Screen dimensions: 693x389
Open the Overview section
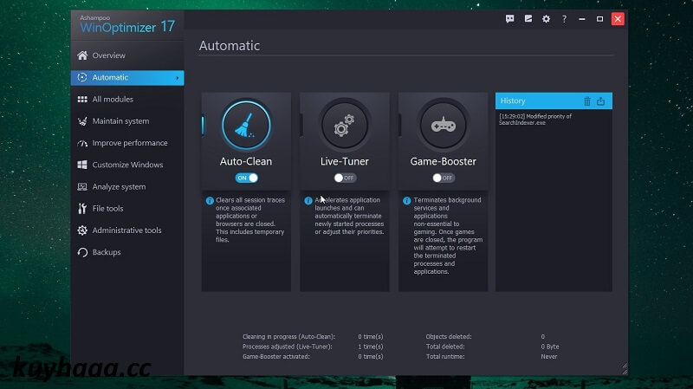127,55
